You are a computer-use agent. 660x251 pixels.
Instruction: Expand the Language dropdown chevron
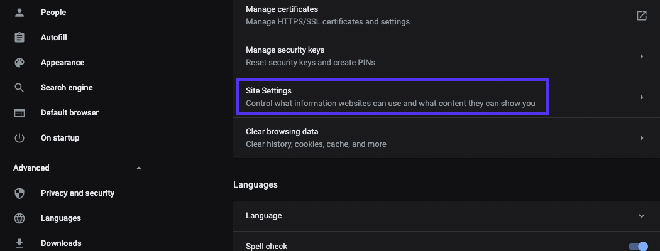[x=642, y=216]
